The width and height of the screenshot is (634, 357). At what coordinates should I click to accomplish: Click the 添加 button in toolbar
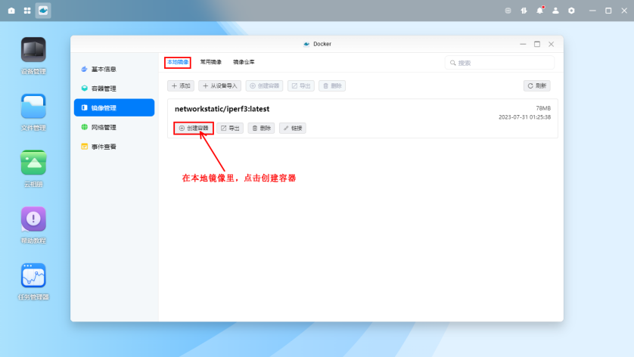[181, 85]
